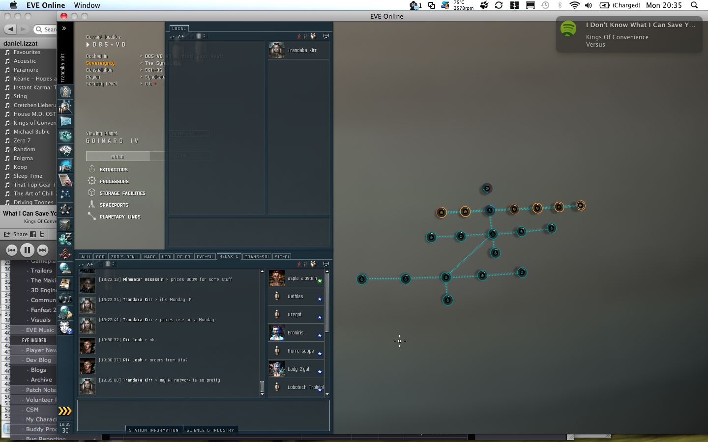This screenshot has height=442, width=708.
Task: Switch to the ALLI chat tab
Action: tap(86, 256)
